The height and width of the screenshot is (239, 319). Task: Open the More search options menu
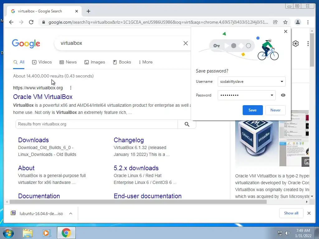[146, 62]
